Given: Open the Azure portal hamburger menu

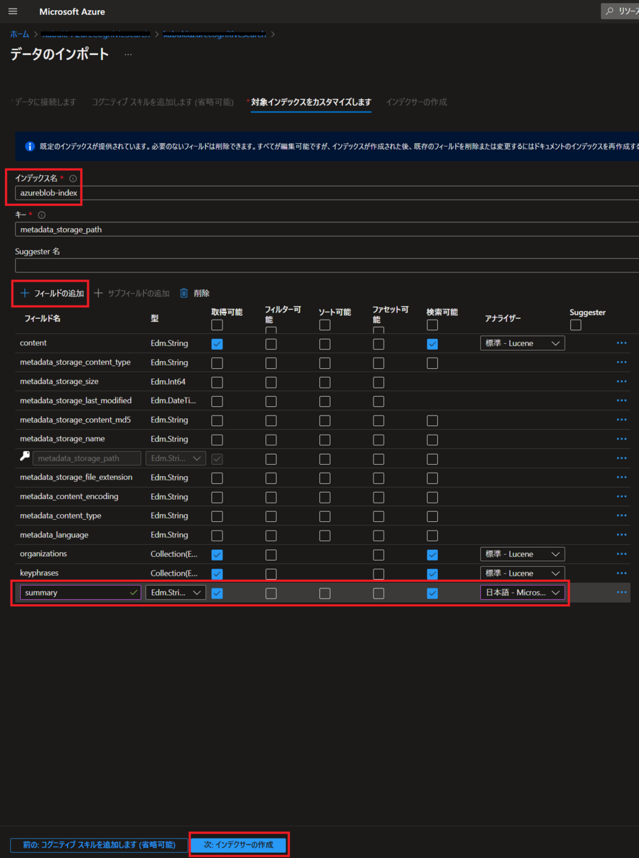Looking at the screenshot, I should point(13,11).
